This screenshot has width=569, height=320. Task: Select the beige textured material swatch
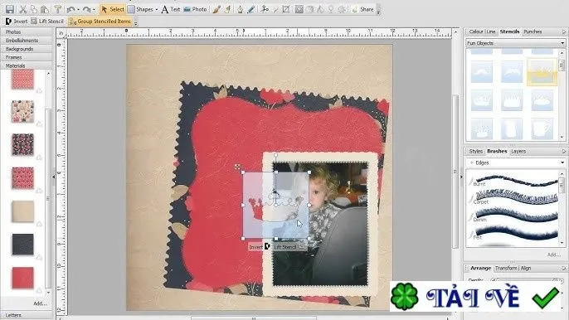pyautogui.click(x=22, y=211)
